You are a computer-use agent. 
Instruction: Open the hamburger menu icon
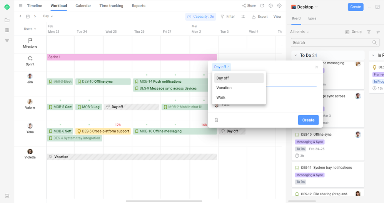pos(21,6)
